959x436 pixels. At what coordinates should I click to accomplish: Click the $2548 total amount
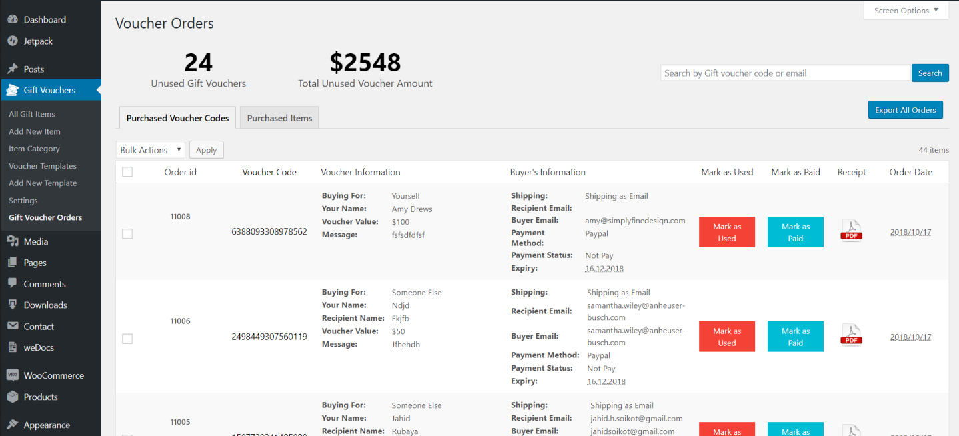[x=365, y=63]
